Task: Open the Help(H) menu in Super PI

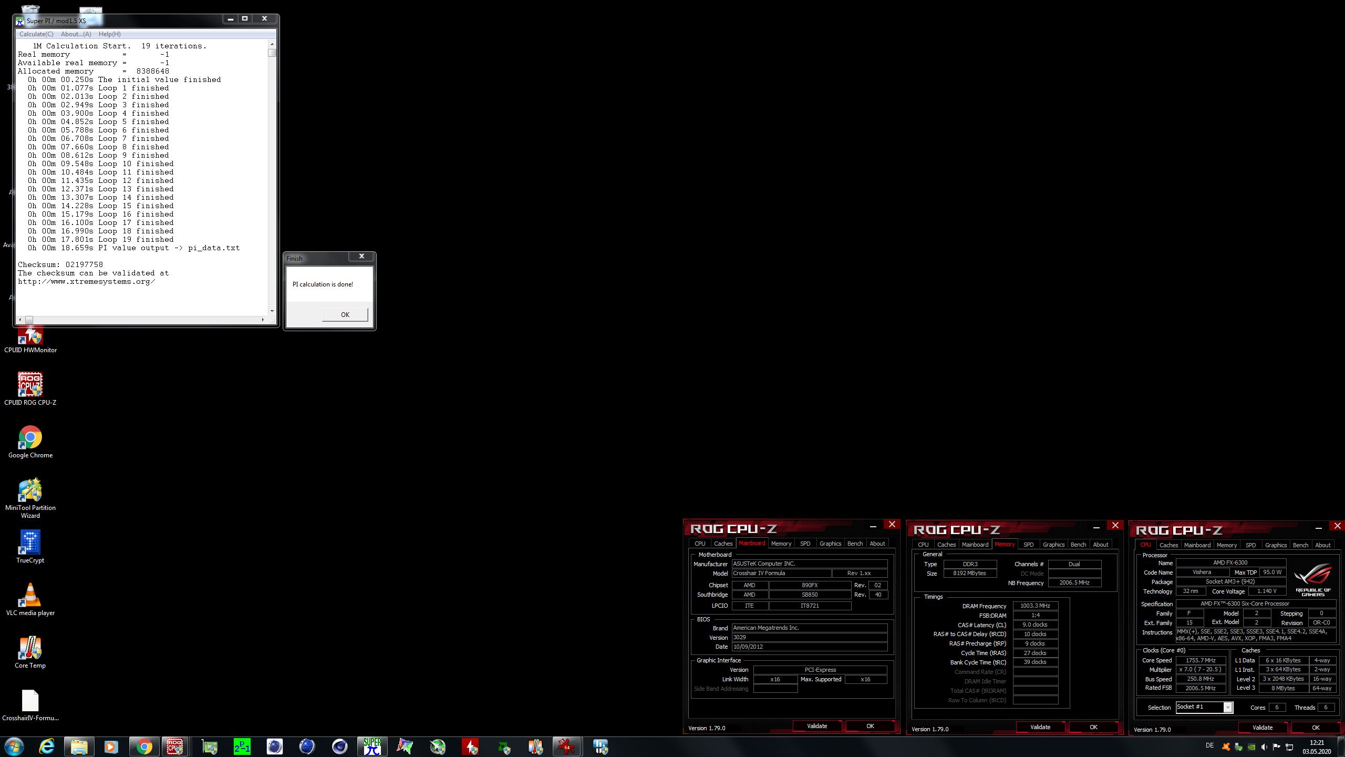Action: coord(110,34)
